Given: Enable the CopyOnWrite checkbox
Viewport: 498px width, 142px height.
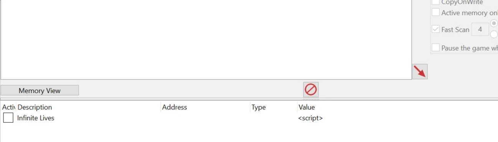Looking at the screenshot, I should [x=435, y=2].
